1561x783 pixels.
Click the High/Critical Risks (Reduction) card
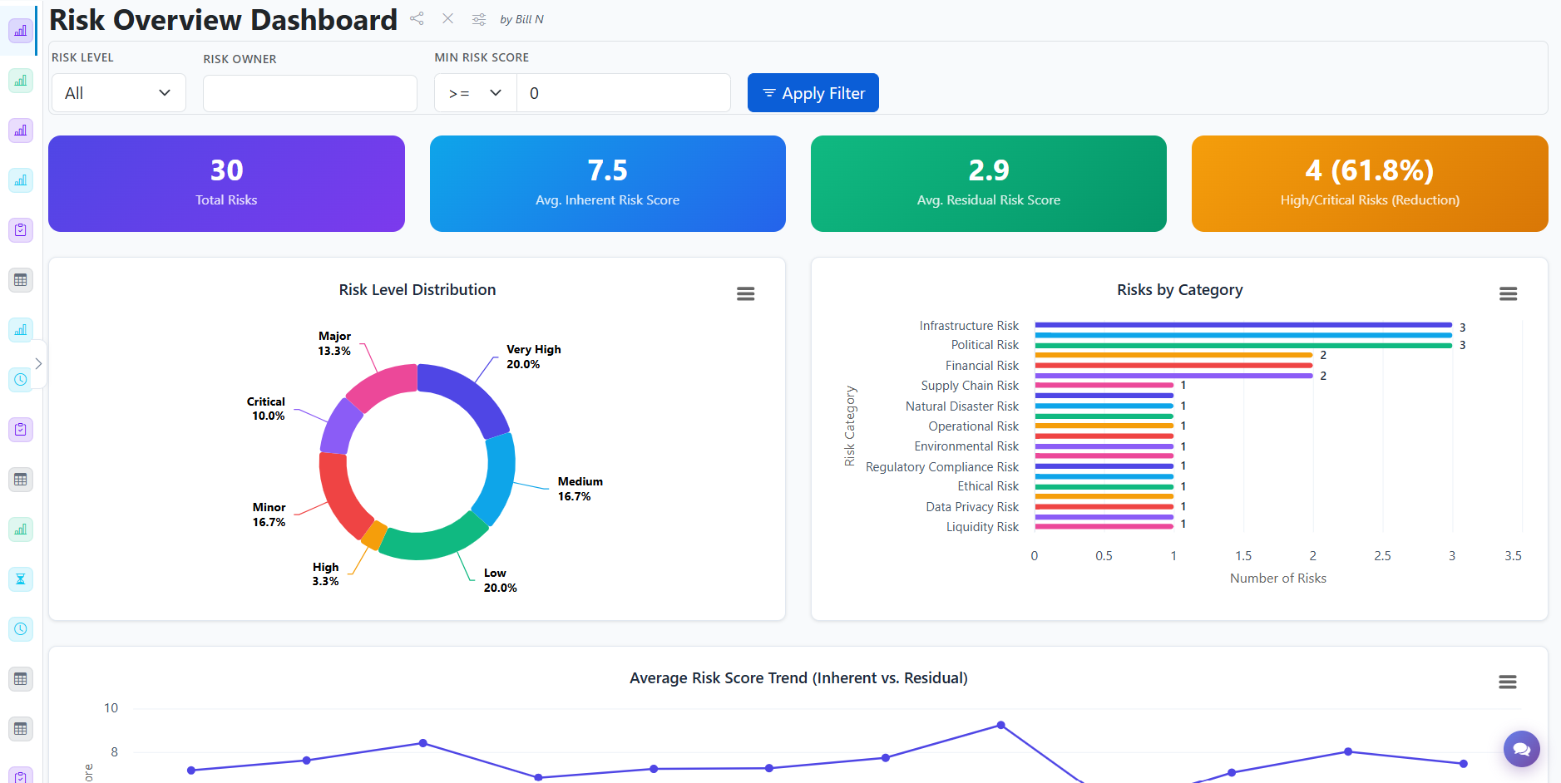[1370, 184]
